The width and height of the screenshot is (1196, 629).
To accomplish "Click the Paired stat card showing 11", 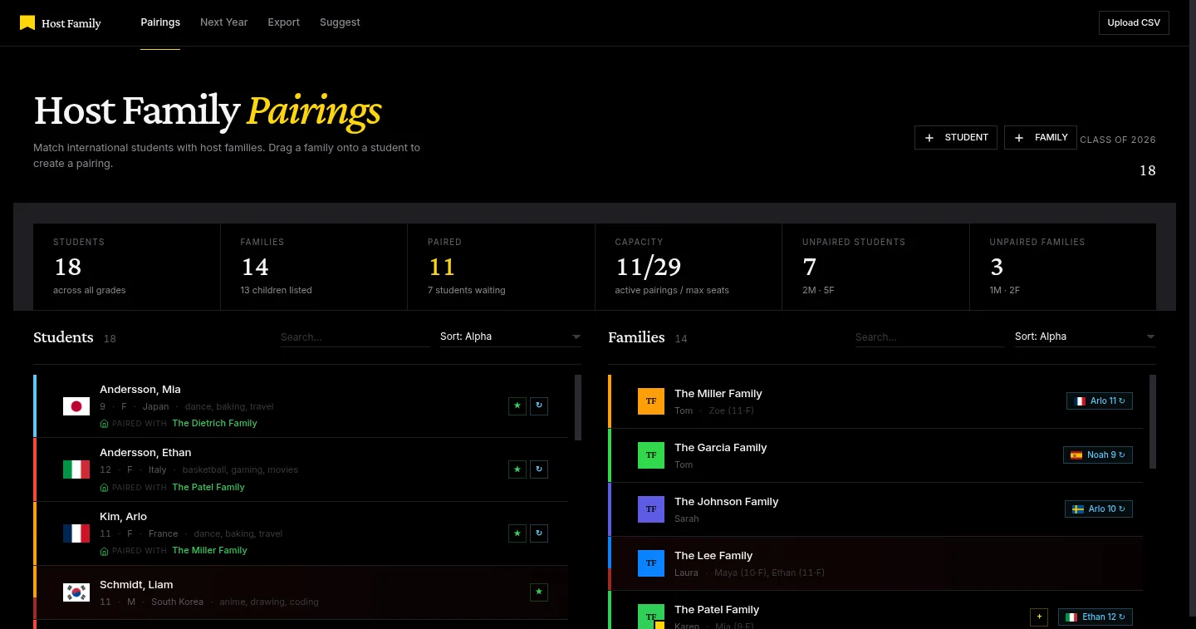I will [x=501, y=267].
